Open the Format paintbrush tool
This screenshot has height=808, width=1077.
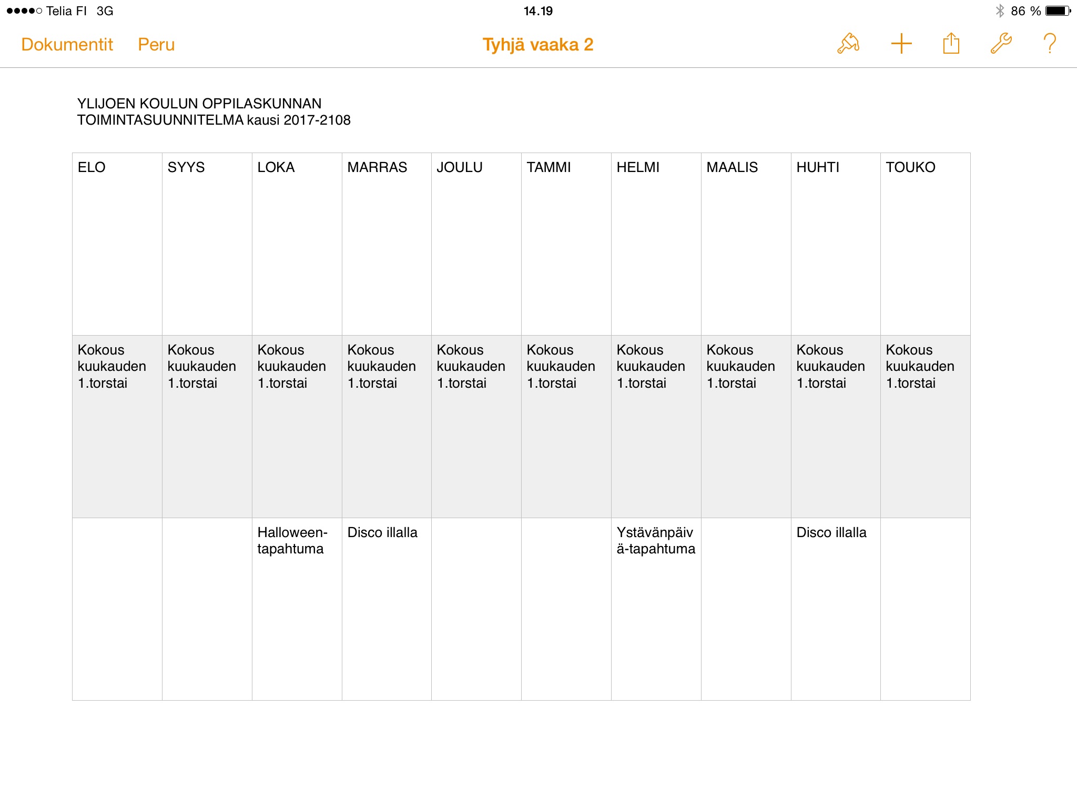(x=848, y=44)
